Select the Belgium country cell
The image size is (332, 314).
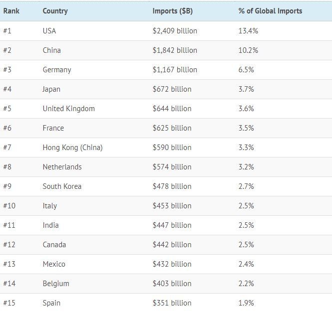point(56,284)
